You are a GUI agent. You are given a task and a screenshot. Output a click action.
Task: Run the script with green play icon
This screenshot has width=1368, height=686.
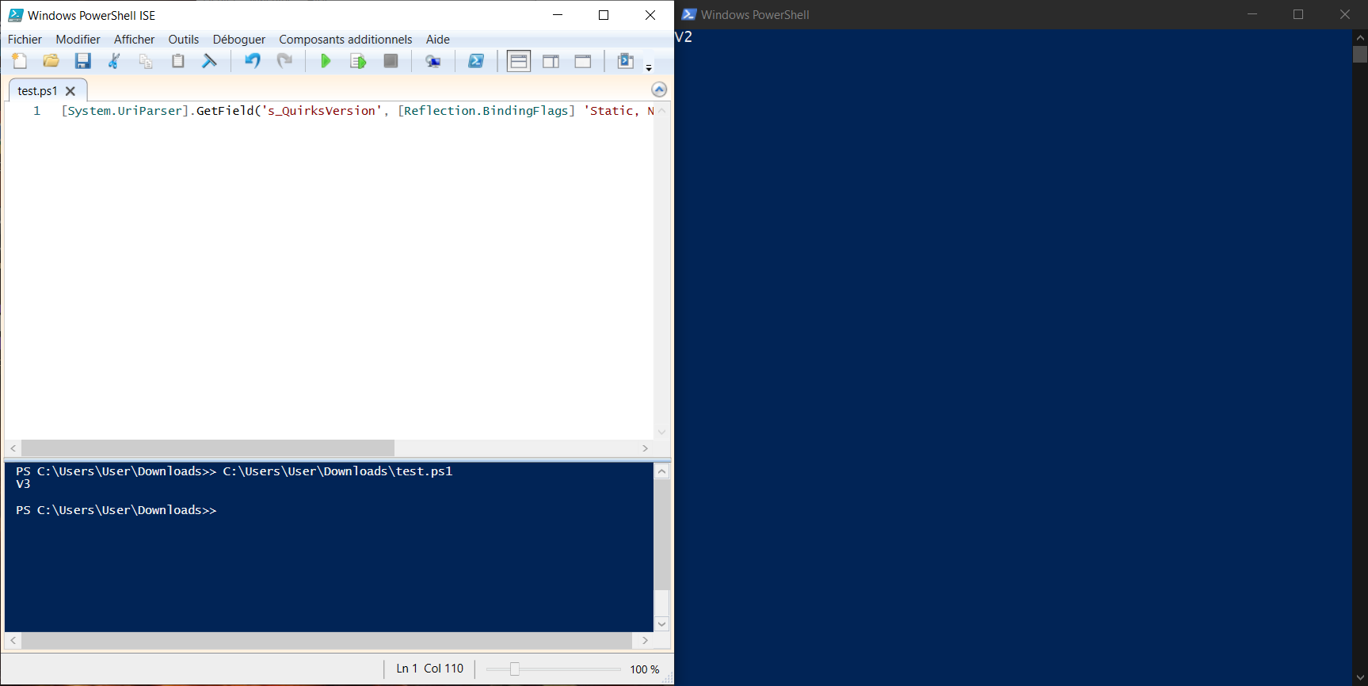pyautogui.click(x=326, y=61)
